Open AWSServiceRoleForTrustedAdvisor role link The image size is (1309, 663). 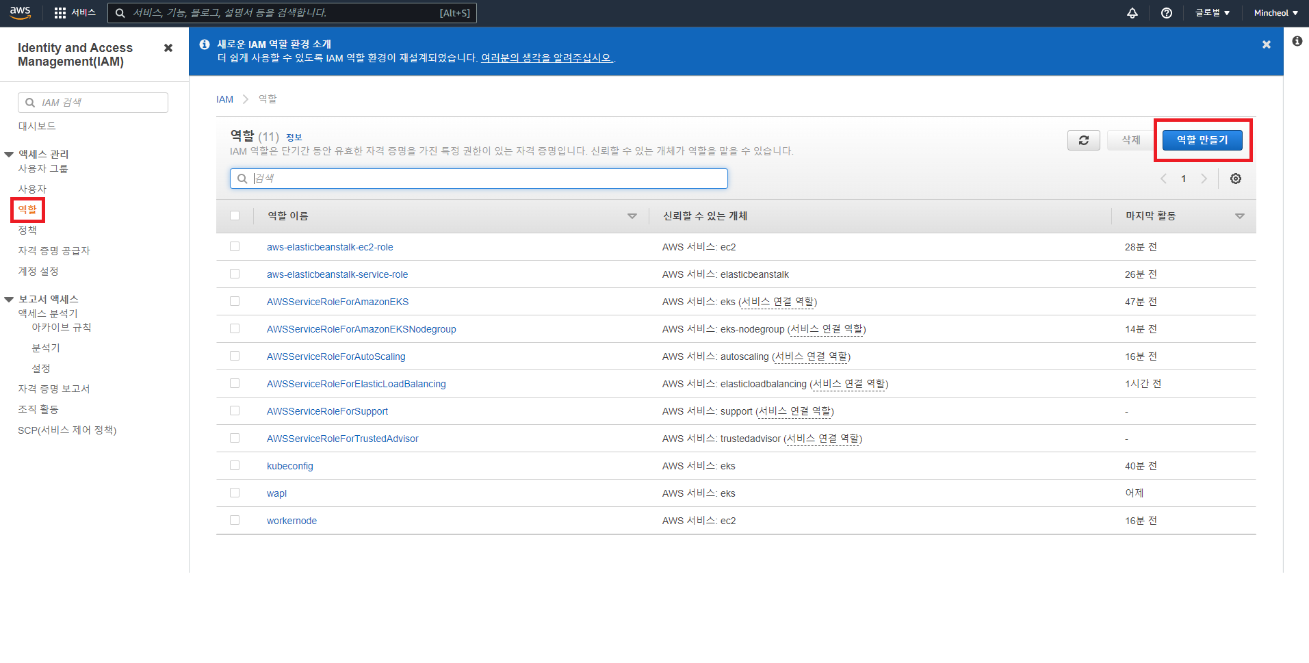click(343, 439)
